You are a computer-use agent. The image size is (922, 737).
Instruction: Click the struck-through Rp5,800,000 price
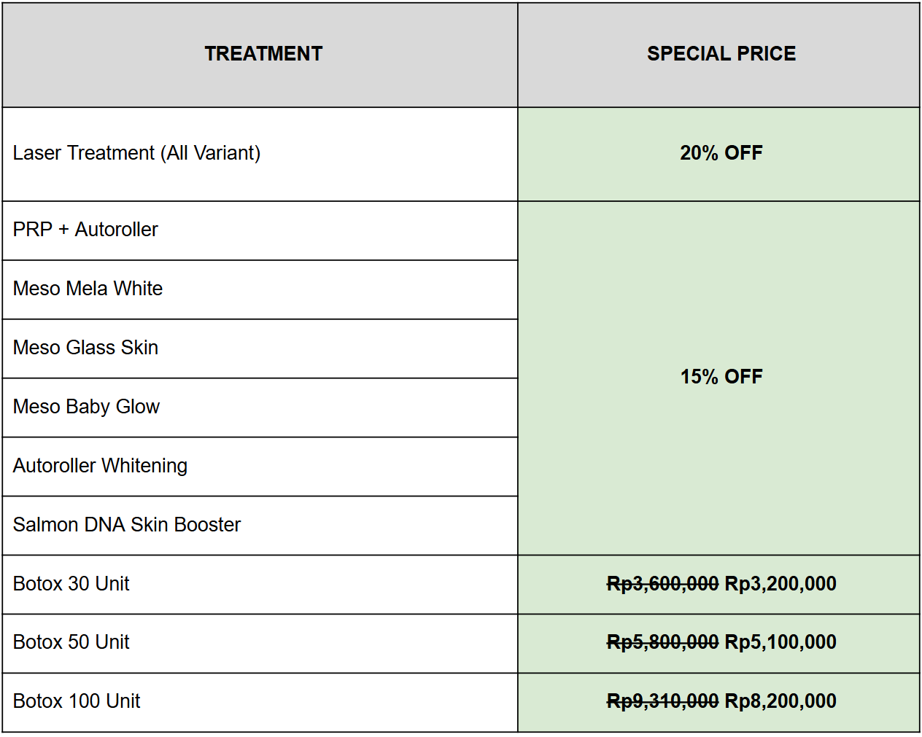point(662,642)
